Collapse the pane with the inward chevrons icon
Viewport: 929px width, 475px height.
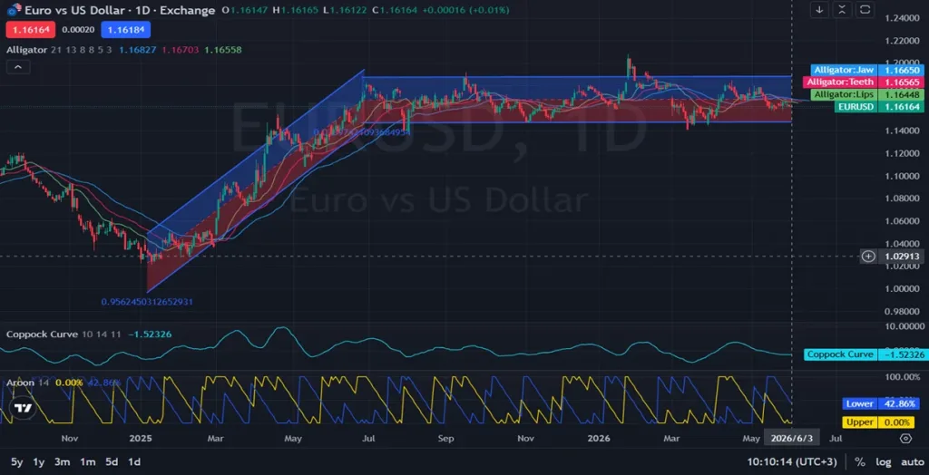[842, 9]
